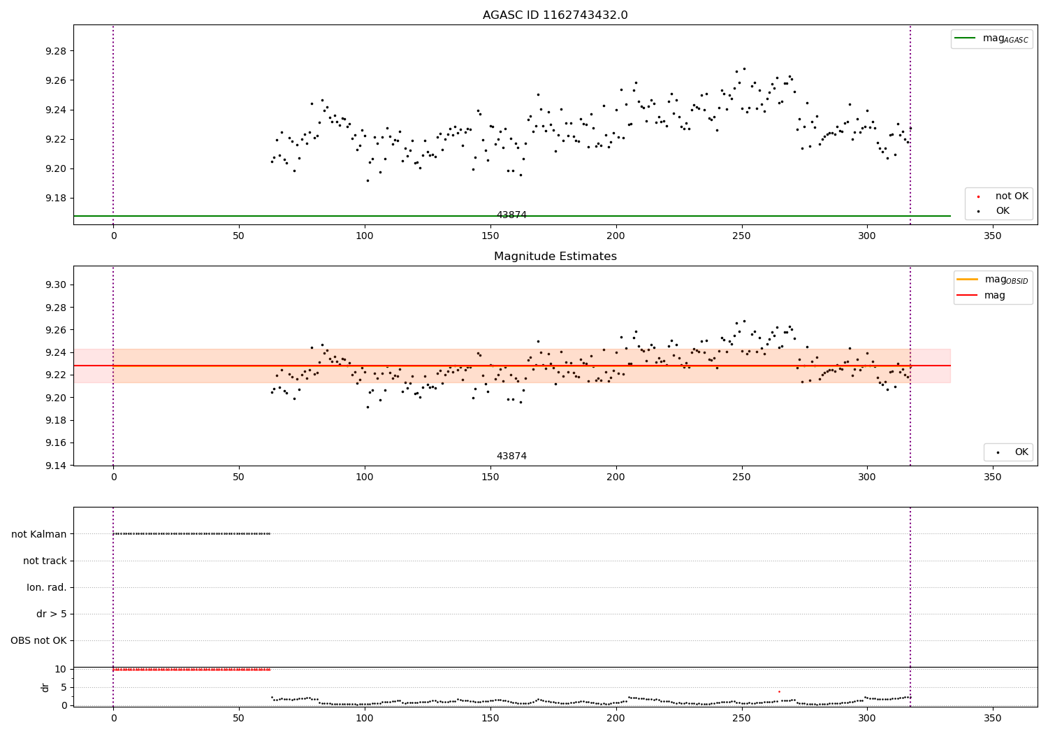Select the mag AGASC legend entry
The image size is (1048, 734).
(x=992, y=38)
